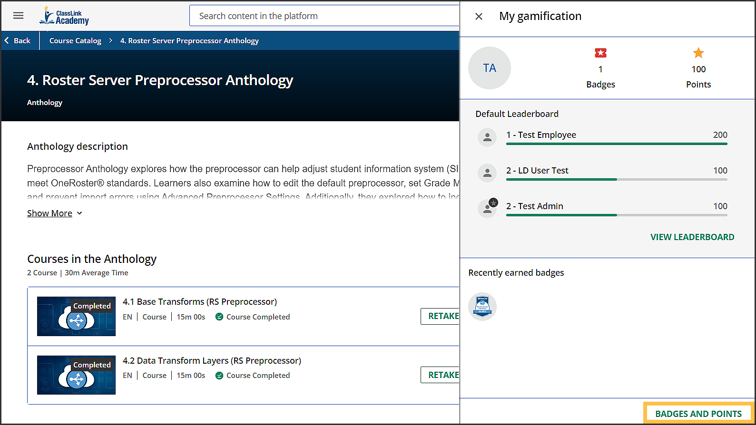Select Test Employee's leaderboard avatar

[487, 137]
